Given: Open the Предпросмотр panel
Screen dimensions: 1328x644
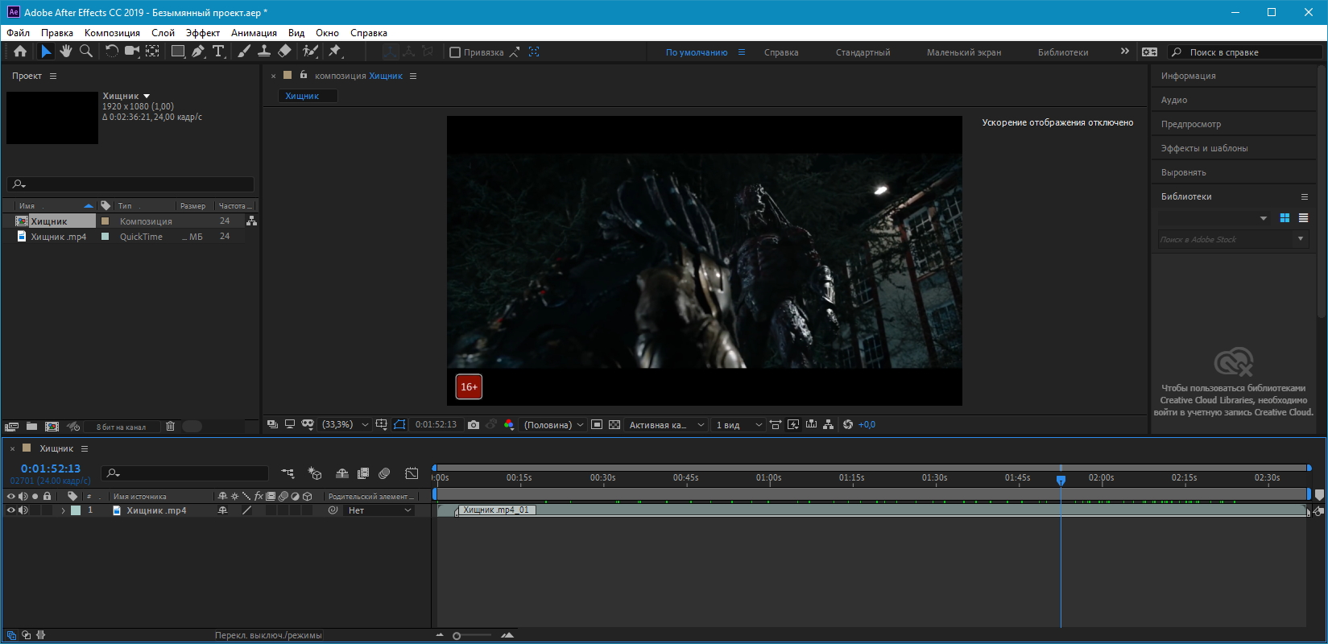Looking at the screenshot, I should click(x=1191, y=124).
